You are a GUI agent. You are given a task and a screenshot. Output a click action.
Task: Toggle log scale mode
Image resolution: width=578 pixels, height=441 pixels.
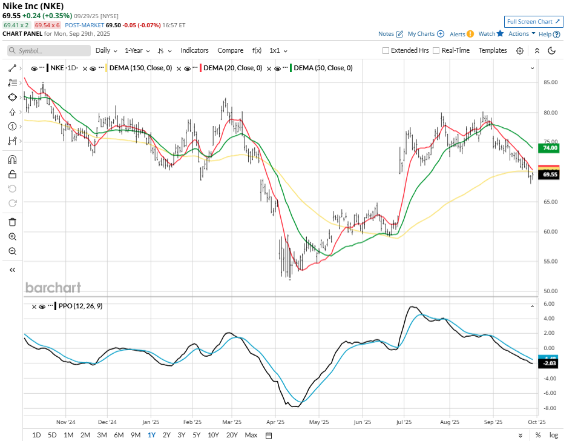(x=554, y=435)
